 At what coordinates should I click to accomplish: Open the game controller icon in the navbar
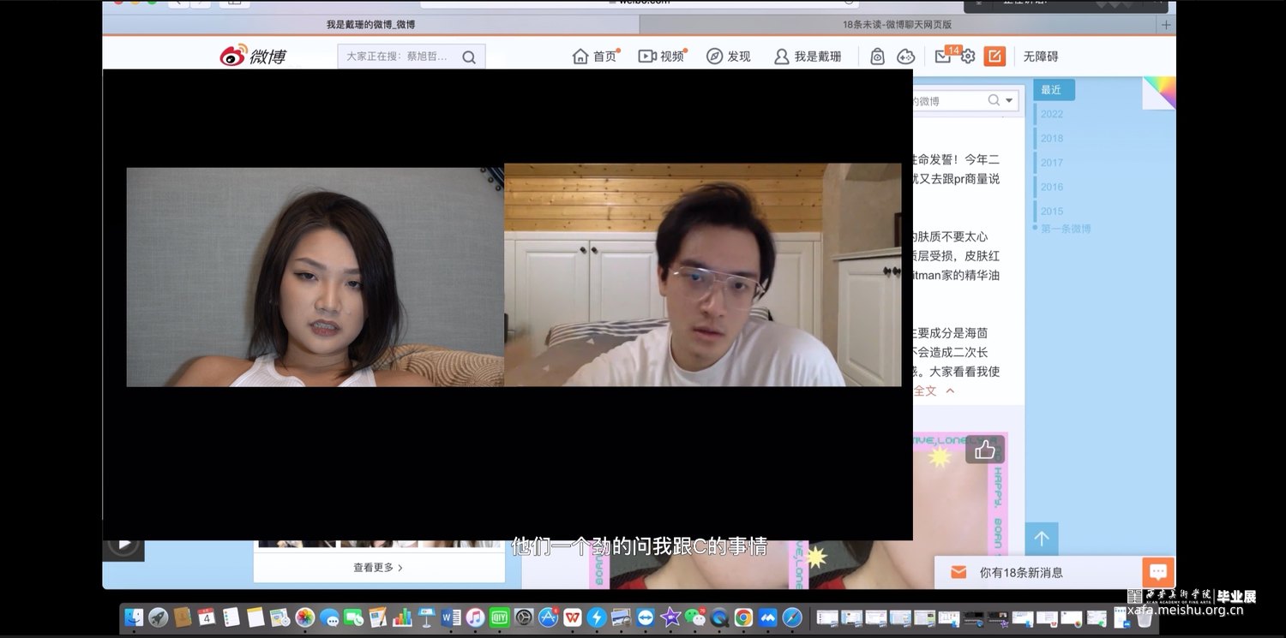905,57
